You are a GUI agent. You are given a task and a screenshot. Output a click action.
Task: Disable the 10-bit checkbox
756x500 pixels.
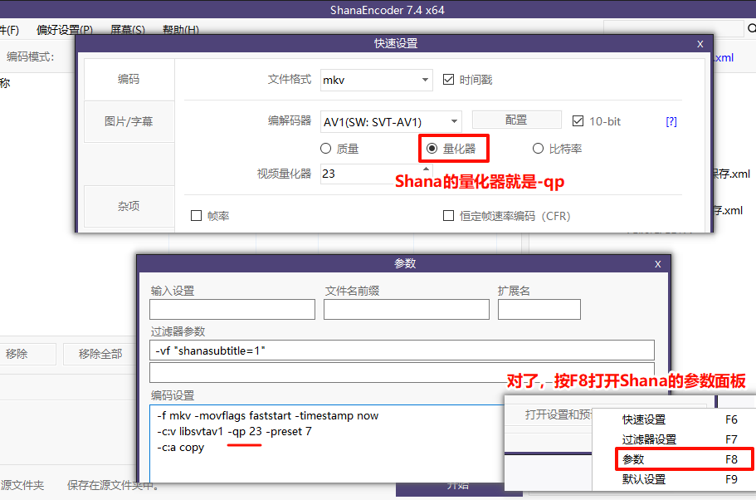578,120
